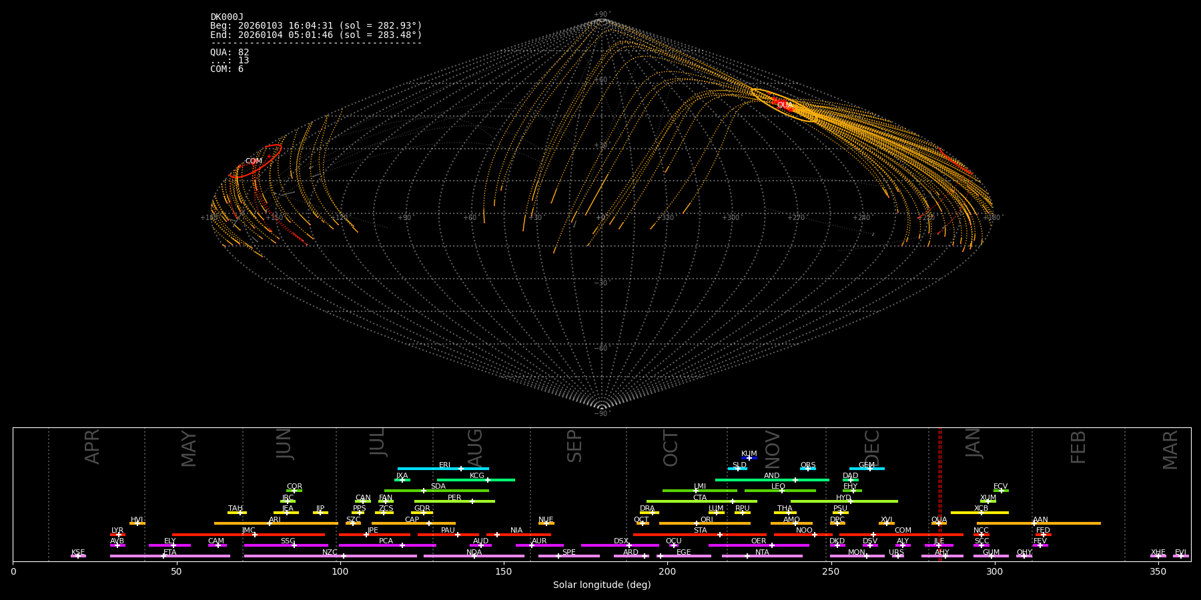Click the JAN month label in timeline

tap(973, 443)
